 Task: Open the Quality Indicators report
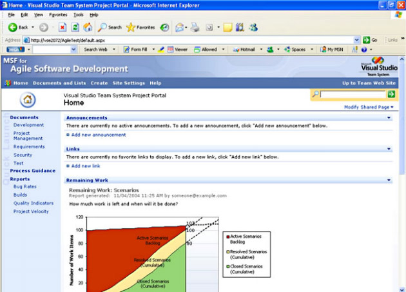coord(34,203)
